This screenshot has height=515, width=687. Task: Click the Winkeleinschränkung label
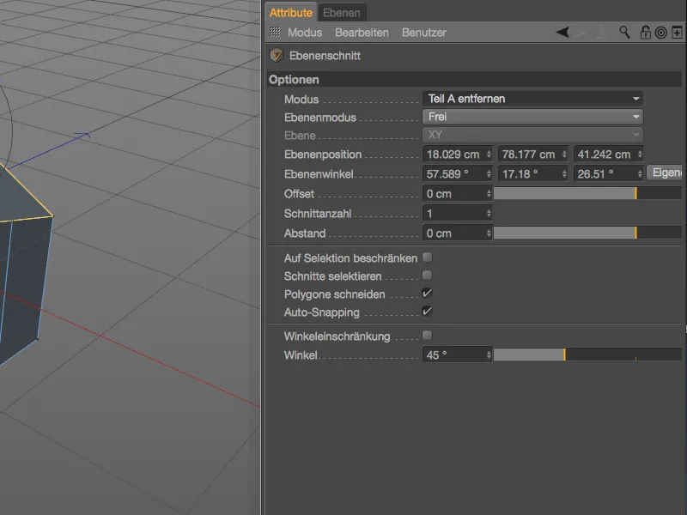click(337, 336)
